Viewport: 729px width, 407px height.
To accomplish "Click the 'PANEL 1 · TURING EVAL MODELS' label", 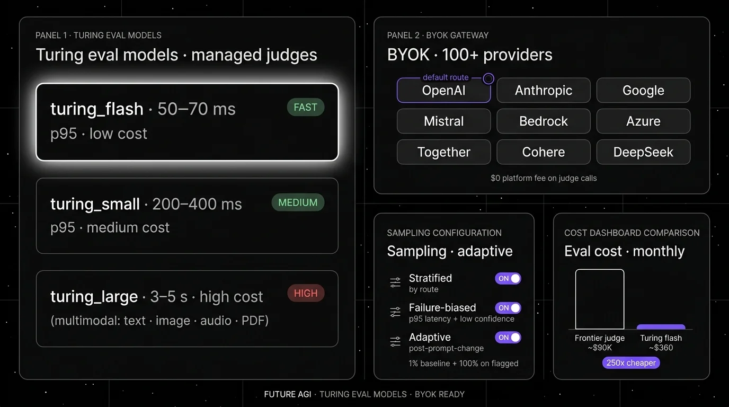I will click(x=99, y=36).
